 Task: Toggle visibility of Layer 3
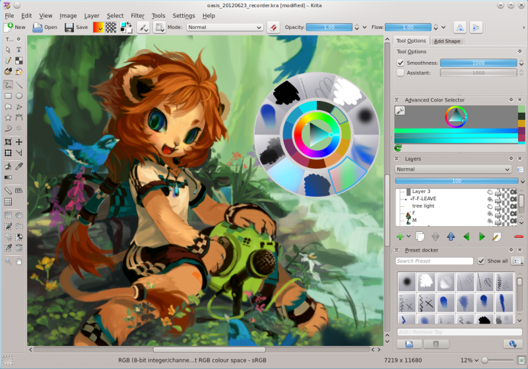pyautogui.click(x=490, y=192)
